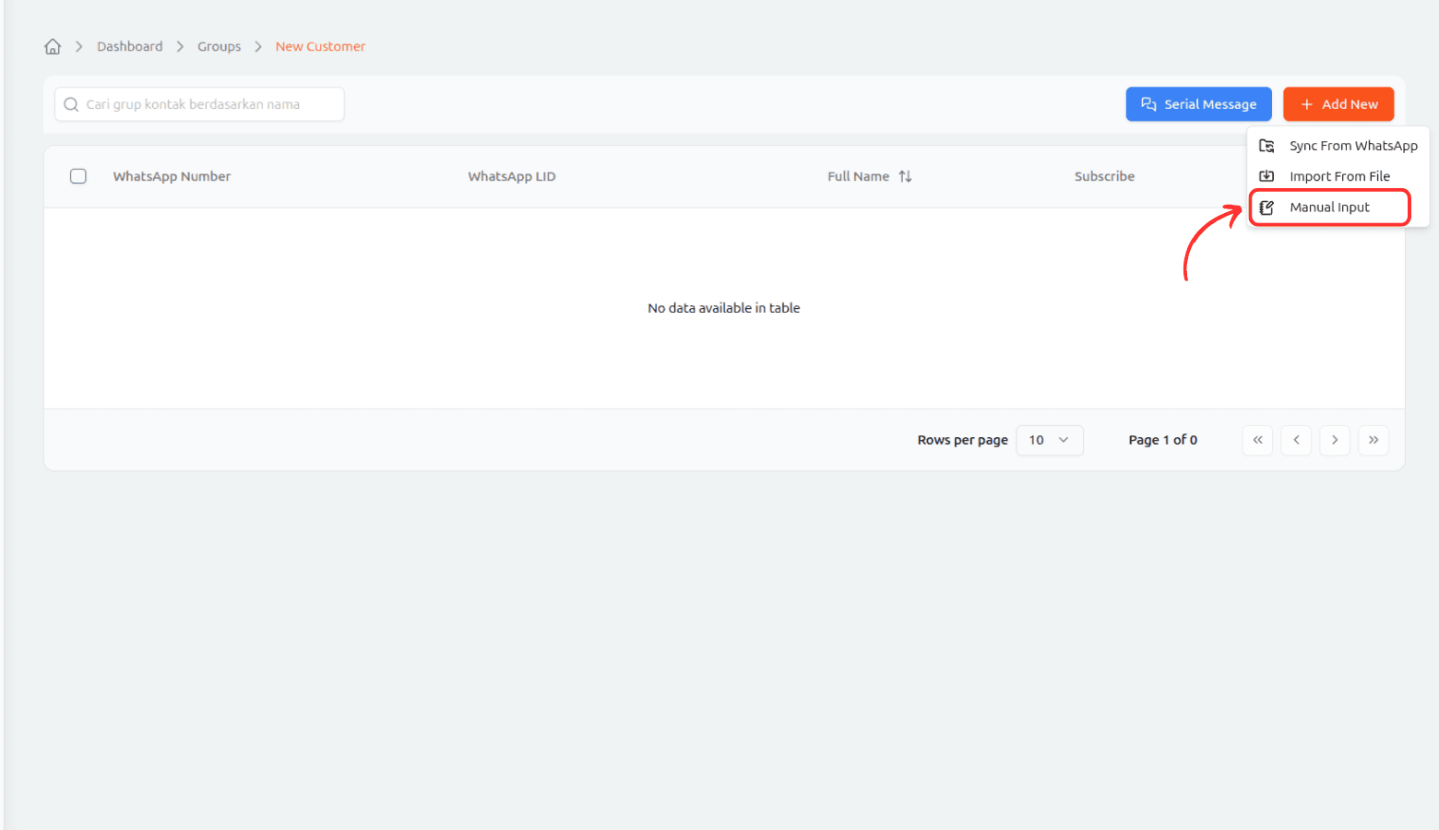Click the search magnifier icon
The height and width of the screenshot is (830, 1439).
71,104
